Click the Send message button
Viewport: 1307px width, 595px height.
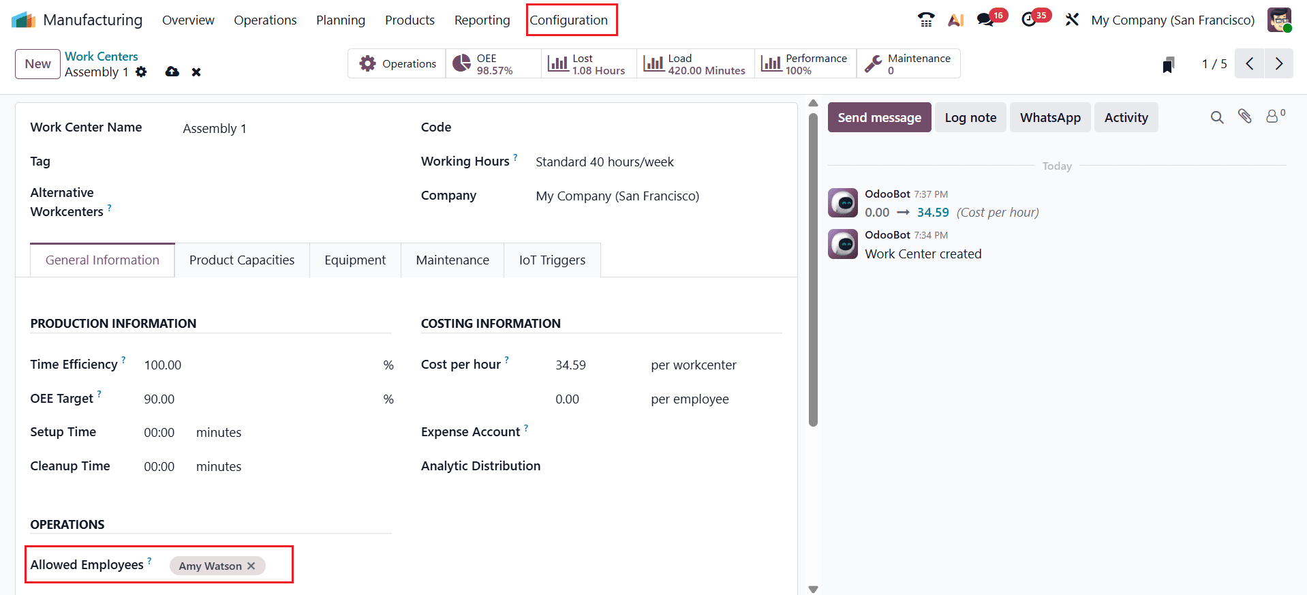tap(879, 117)
